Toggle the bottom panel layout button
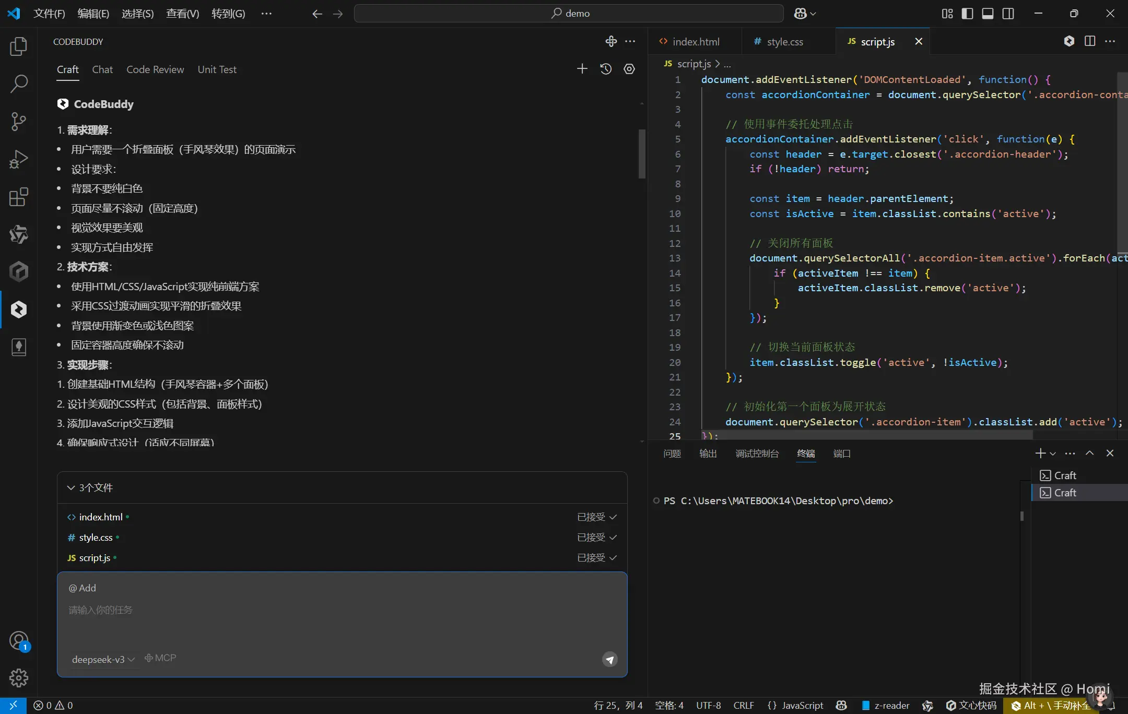Screen dimensions: 1128x714 coord(988,14)
